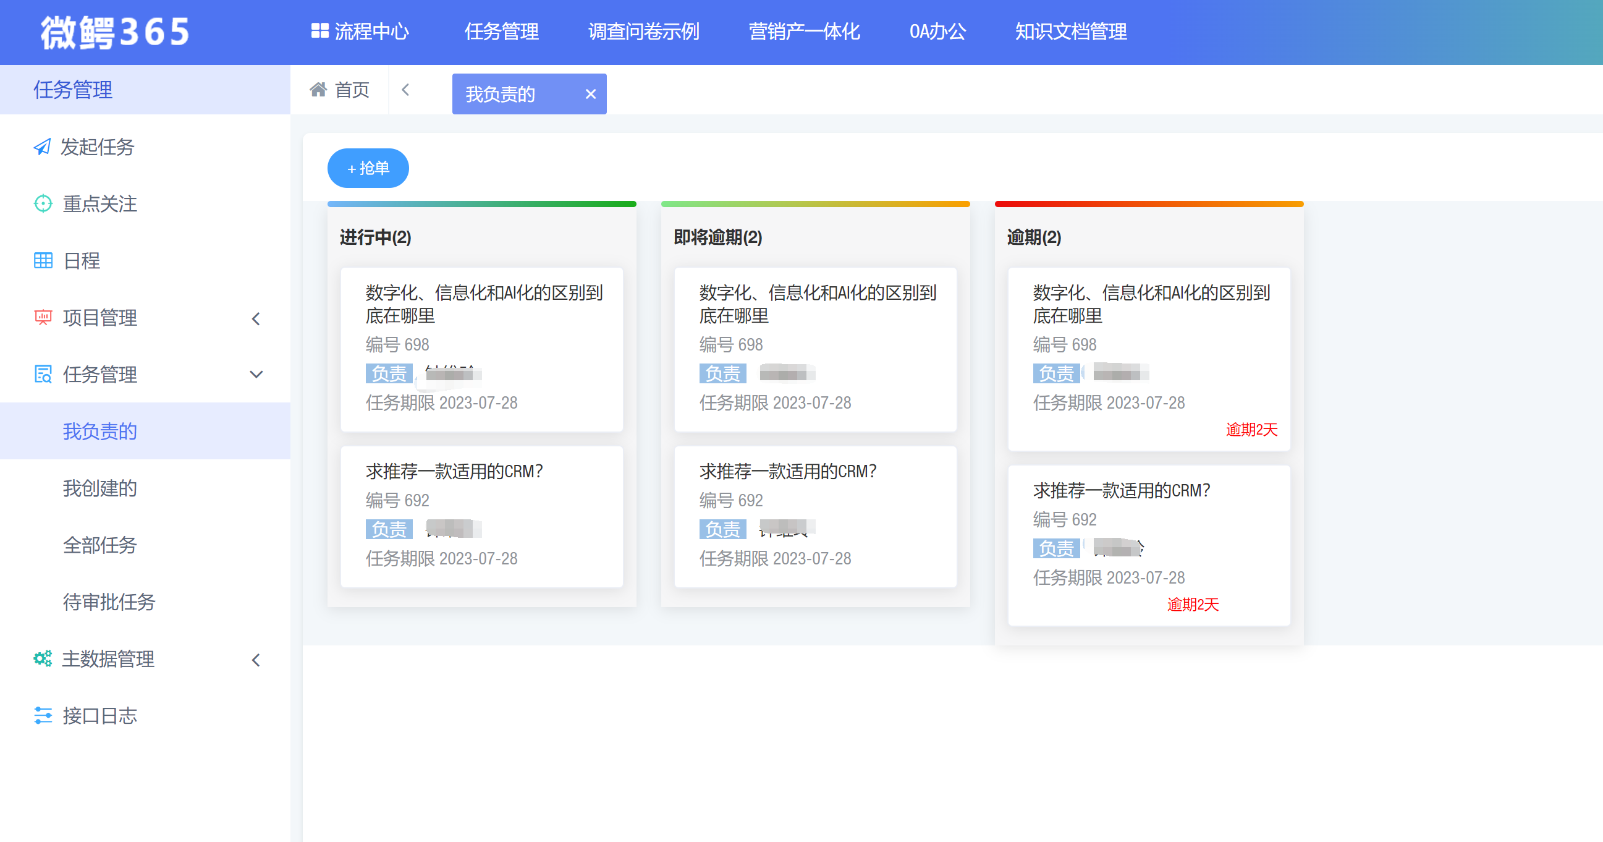Click the sliders icon for 接口日志
The width and height of the screenshot is (1603, 842).
point(43,715)
